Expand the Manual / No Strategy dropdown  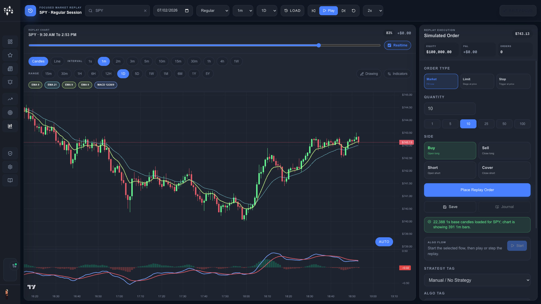(477, 280)
